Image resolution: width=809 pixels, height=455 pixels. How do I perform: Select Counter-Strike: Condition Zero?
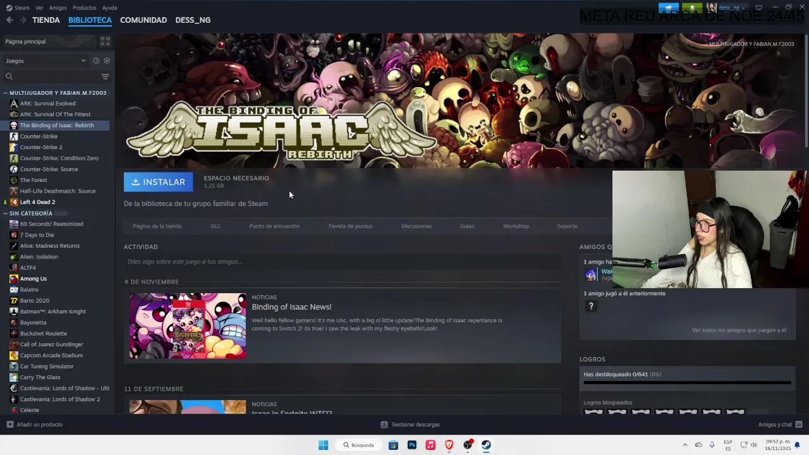(59, 159)
